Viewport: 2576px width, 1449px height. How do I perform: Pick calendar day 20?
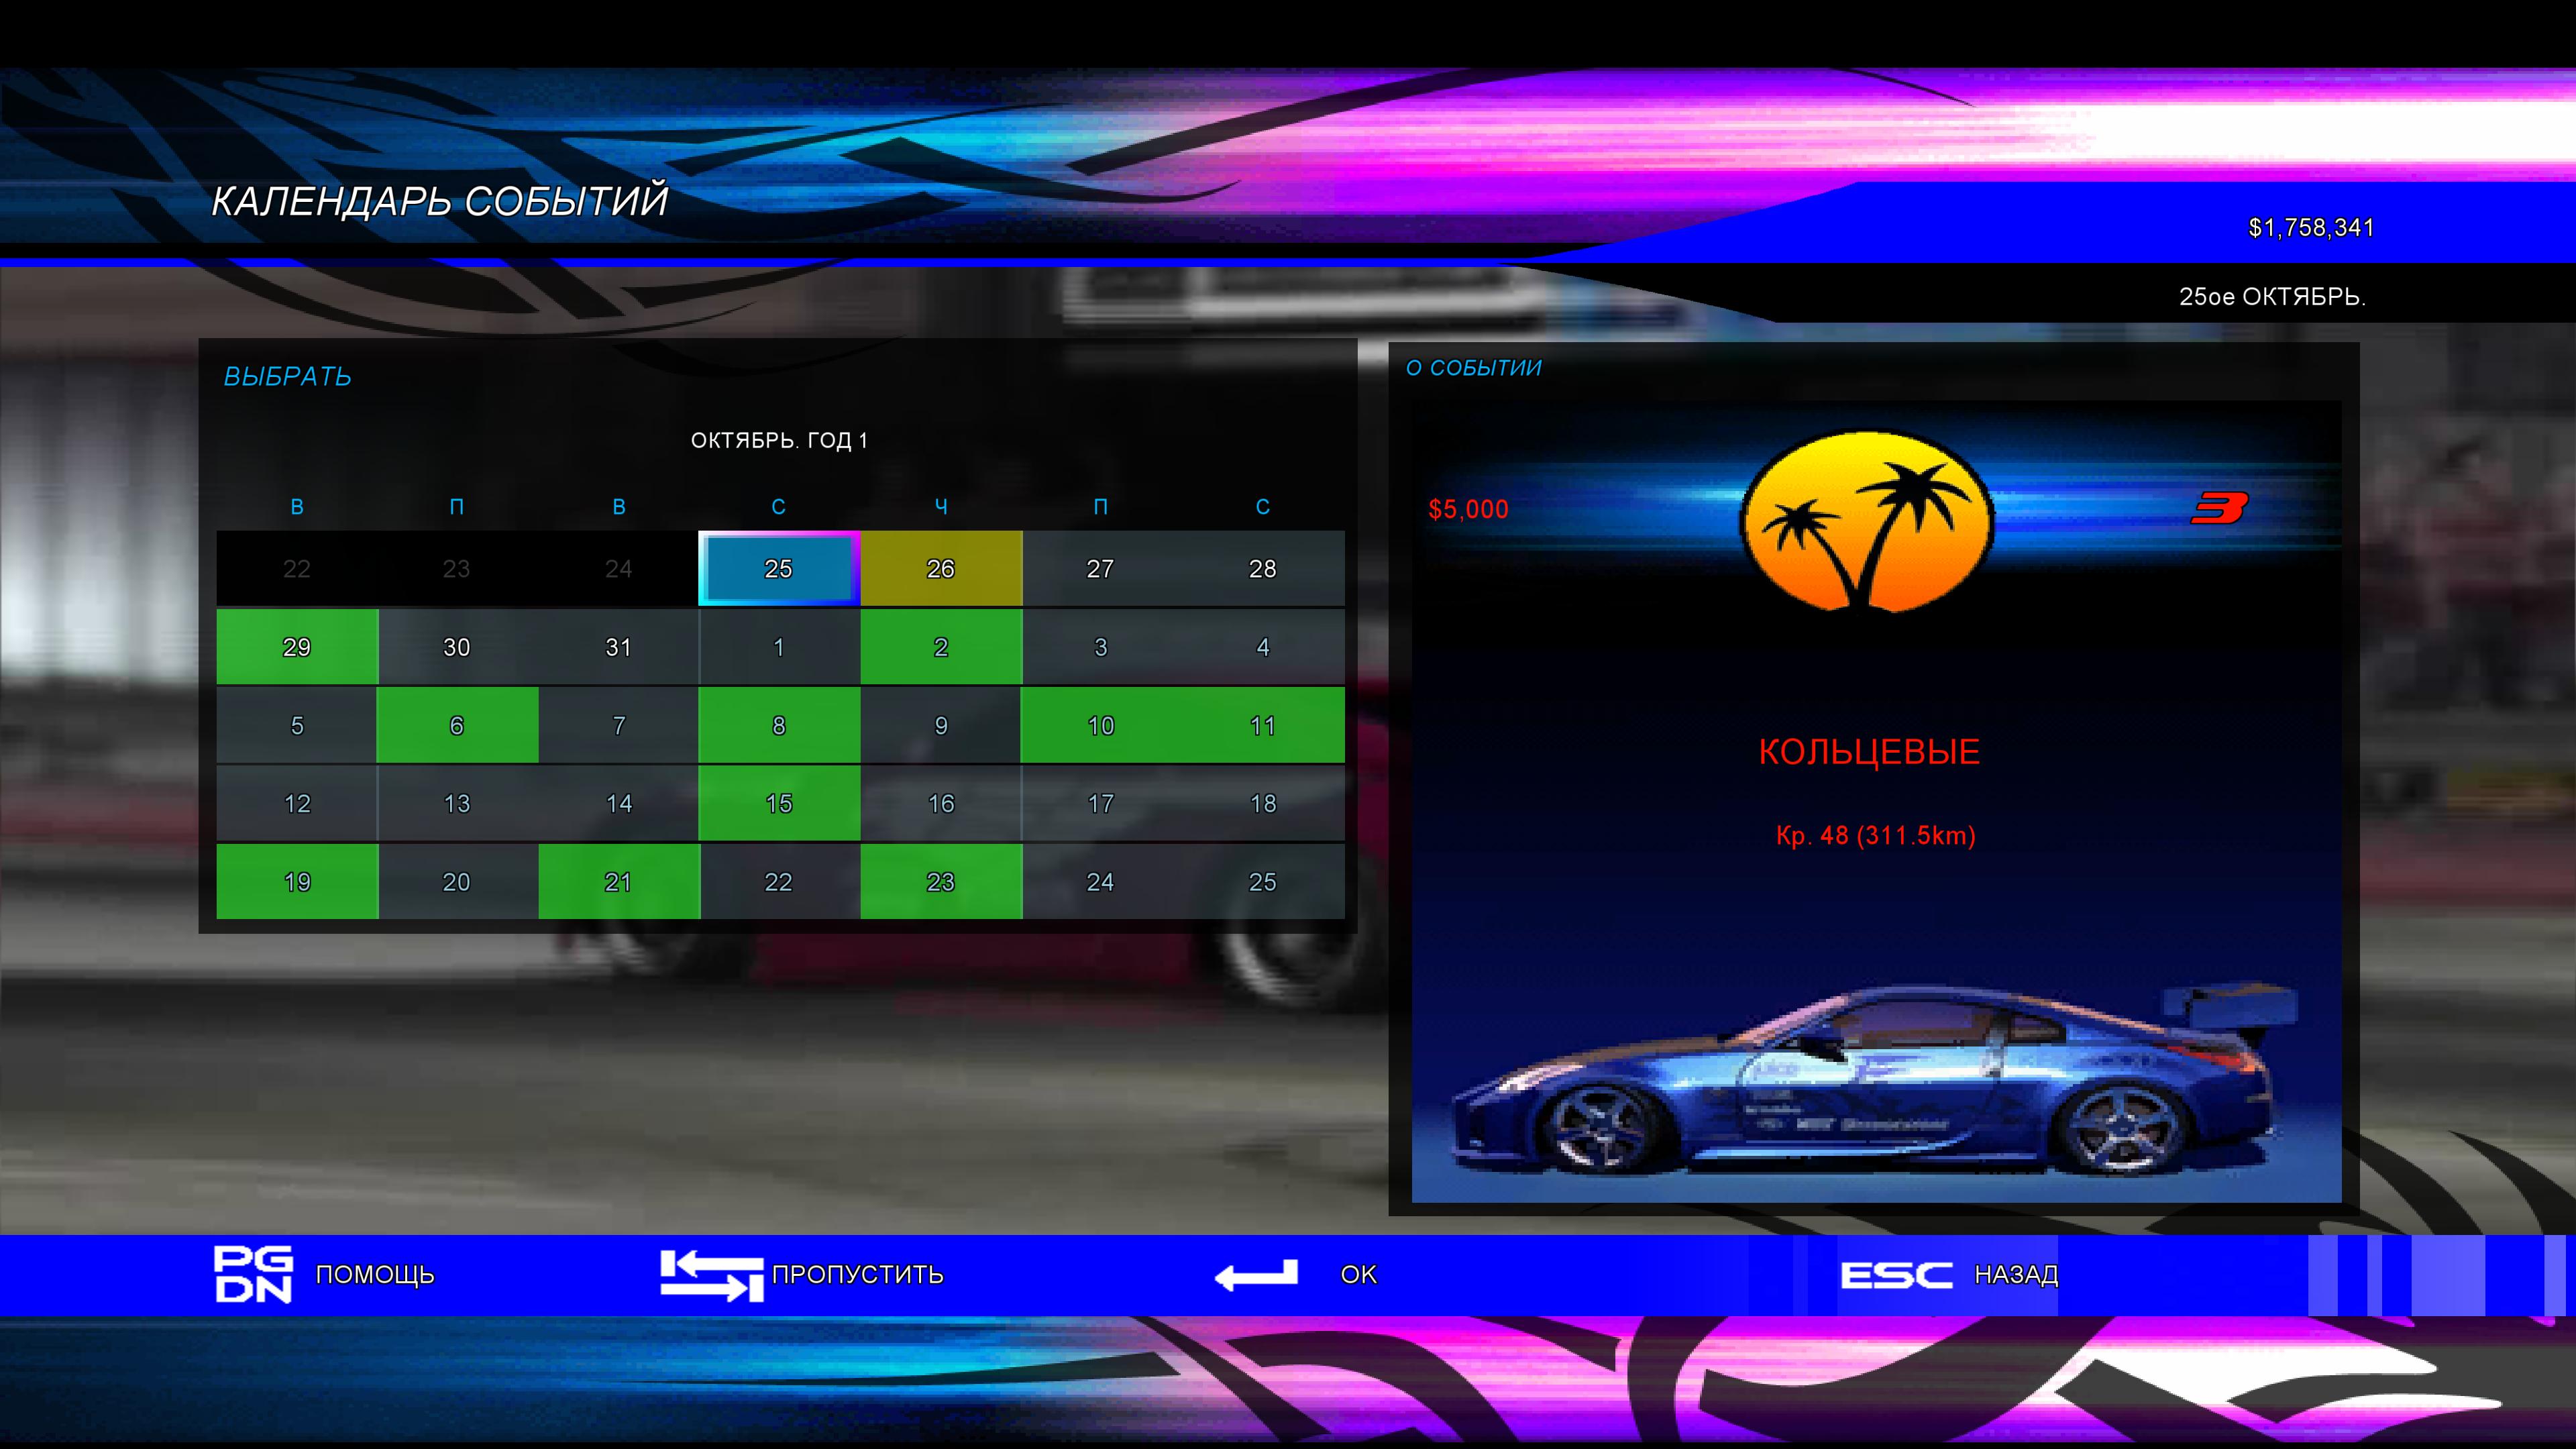coord(457,881)
